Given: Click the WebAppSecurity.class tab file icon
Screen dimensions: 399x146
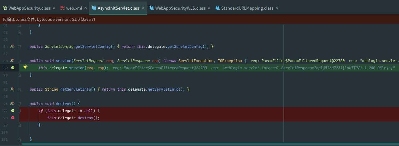Looking at the screenshot, I should point(5,8).
